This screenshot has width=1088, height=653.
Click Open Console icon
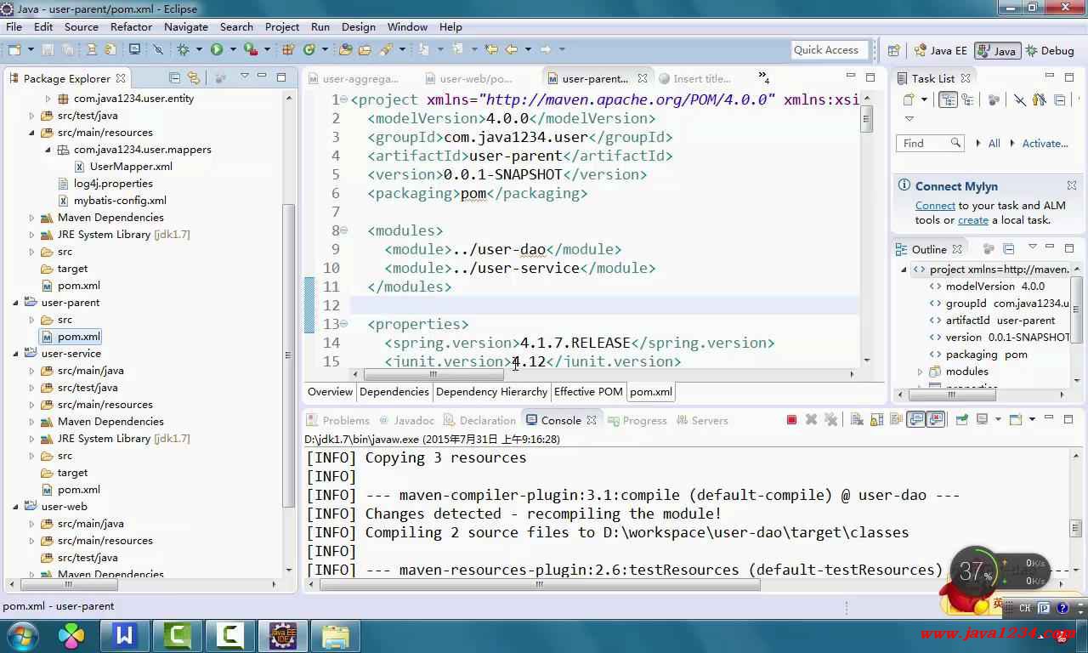point(1015,420)
